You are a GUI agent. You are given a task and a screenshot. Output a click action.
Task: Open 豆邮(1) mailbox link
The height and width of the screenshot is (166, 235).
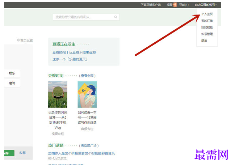(x=184, y=5)
